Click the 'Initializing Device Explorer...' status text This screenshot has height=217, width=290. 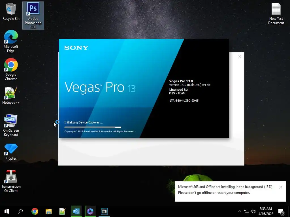click(84, 122)
